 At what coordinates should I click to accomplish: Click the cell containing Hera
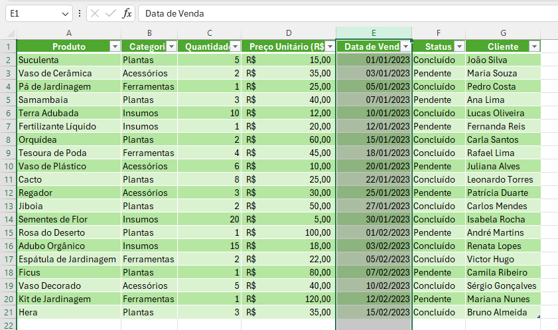tap(69, 312)
